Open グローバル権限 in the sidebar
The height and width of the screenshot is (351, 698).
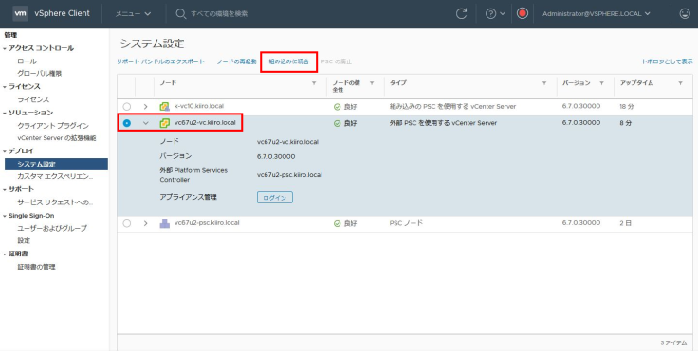point(39,74)
